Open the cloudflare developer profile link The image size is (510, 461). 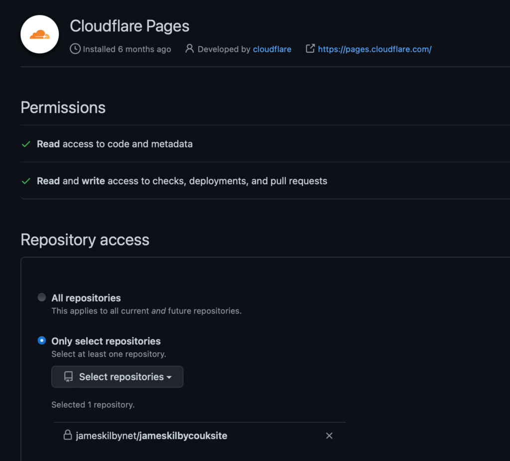tap(272, 49)
